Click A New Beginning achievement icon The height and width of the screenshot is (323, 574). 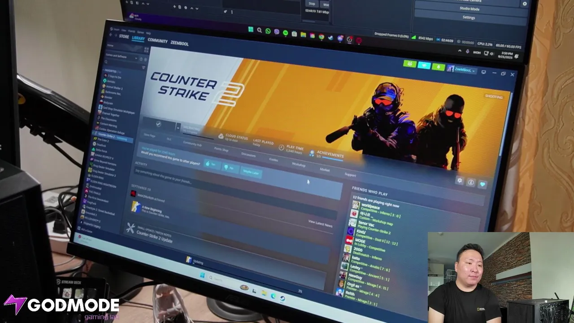pos(135,206)
